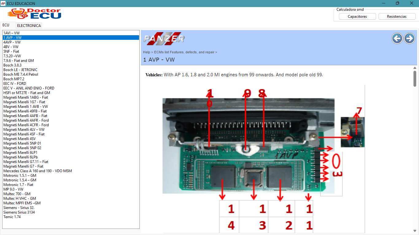Select 'Motronic 1.7 - Fiat' entry
This screenshot has width=419, height=235.
[x=71, y=184]
